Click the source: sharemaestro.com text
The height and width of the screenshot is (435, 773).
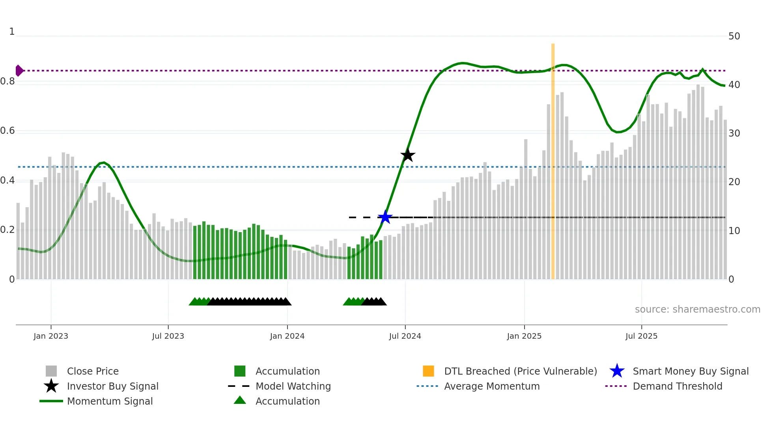pyautogui.click(x=697, y=309)
